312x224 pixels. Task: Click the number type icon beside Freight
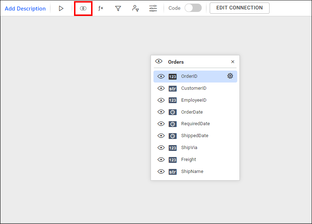click(173, 160)
